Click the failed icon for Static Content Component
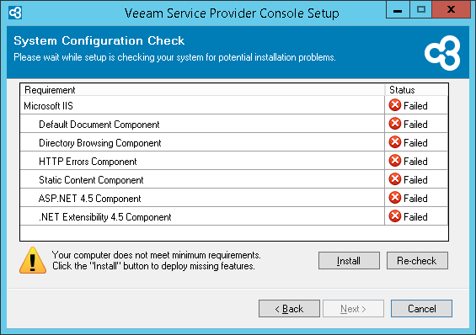Screen dimensions: 476x335 pos(395,179)
